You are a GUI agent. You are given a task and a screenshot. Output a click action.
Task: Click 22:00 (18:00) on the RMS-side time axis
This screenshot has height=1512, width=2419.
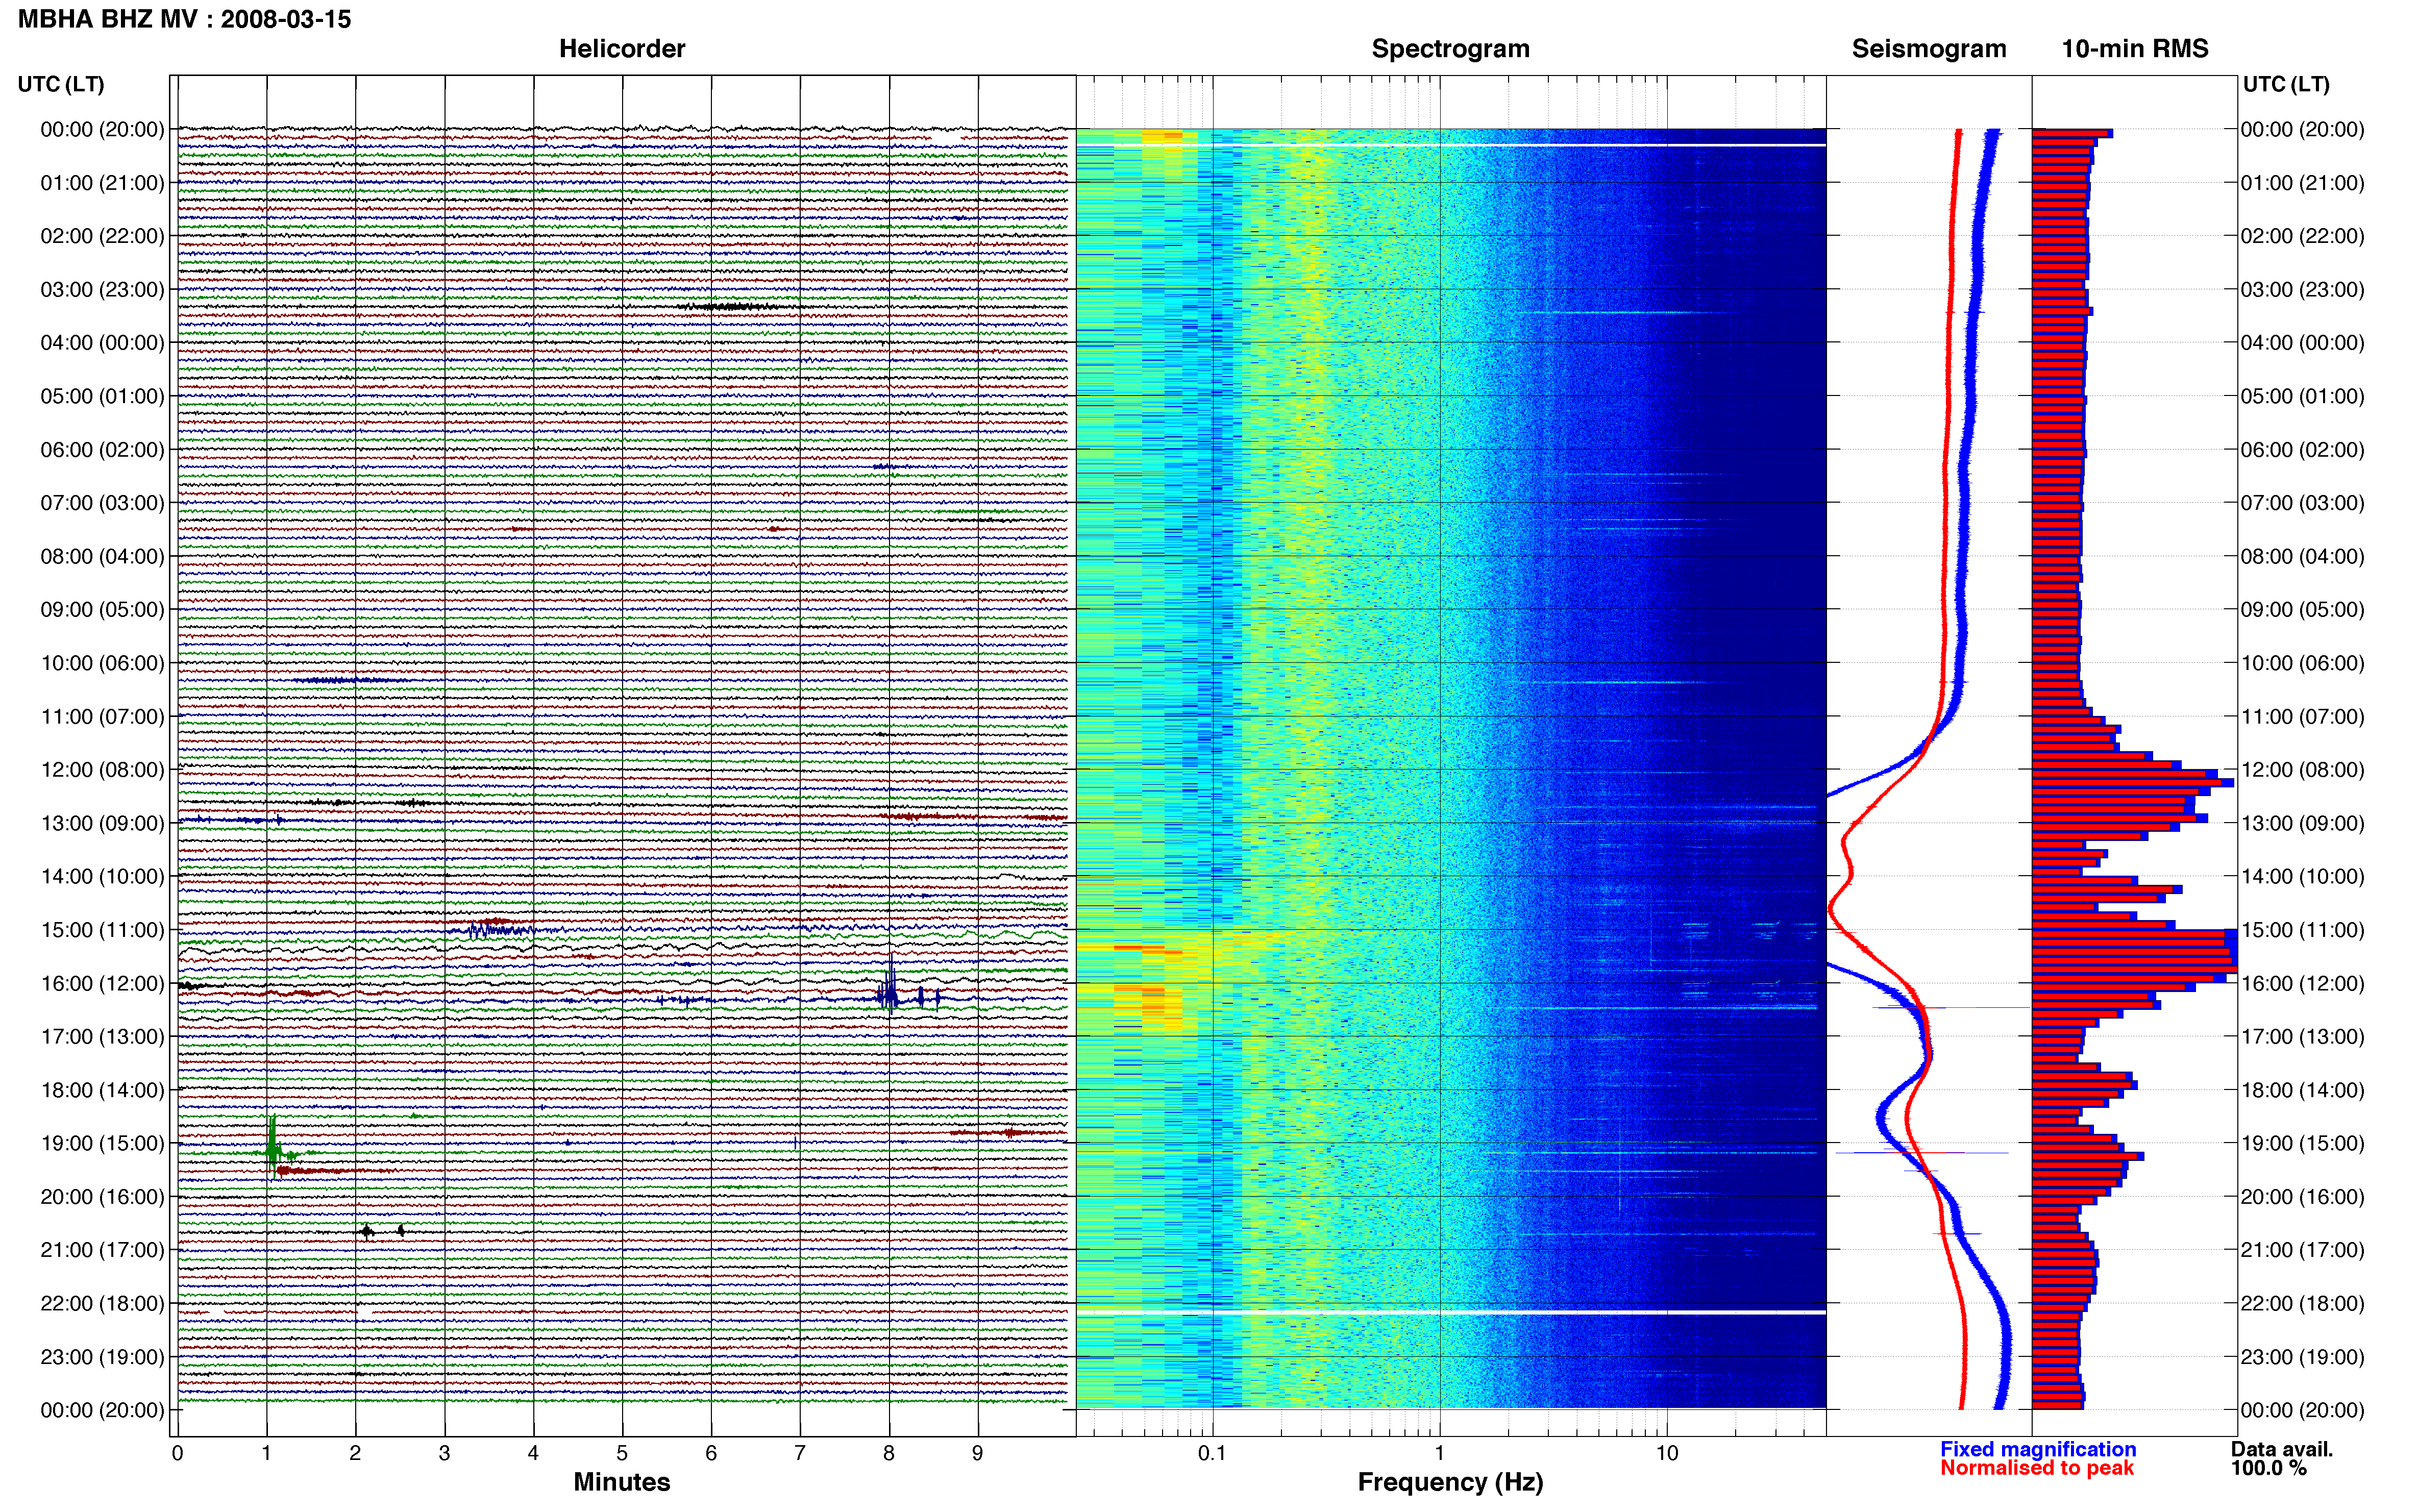click(x=2302, y=1303)
